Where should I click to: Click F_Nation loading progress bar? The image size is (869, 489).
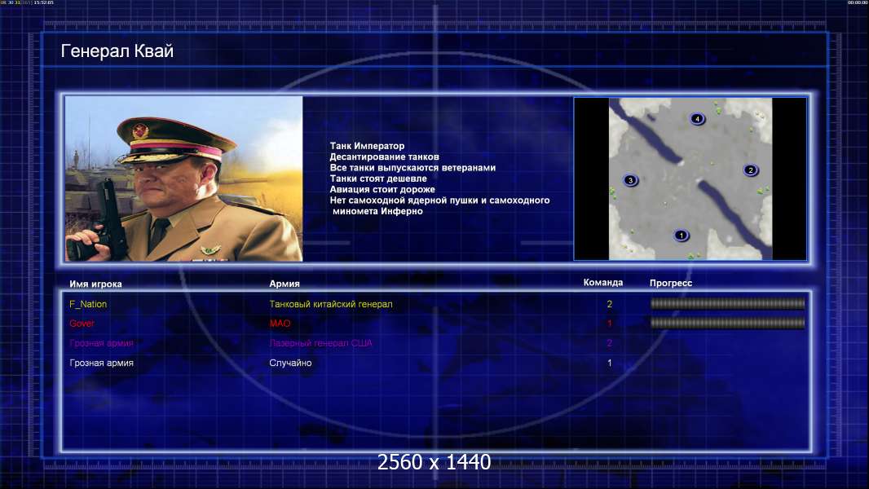(727, 303)
